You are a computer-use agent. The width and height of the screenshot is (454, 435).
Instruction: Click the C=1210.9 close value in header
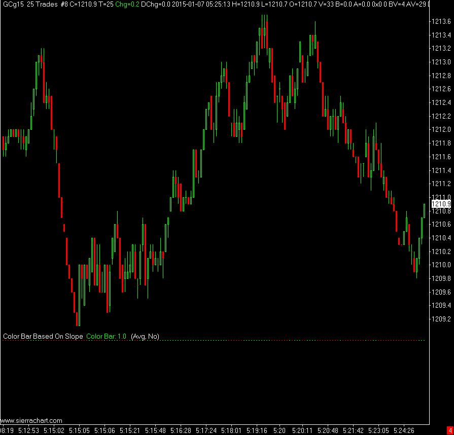coord(83,5)
